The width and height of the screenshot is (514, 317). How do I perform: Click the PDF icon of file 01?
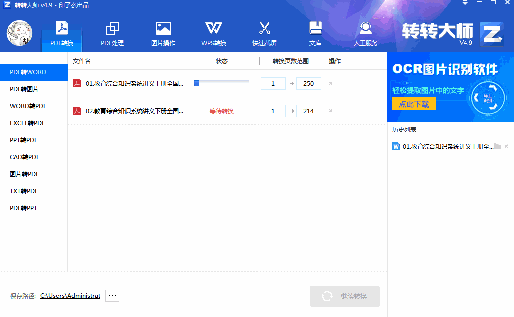click(x=77, y=83)
